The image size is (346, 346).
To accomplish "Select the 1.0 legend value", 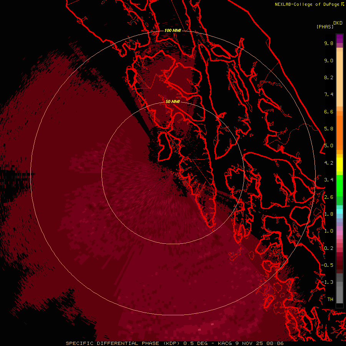I will coord(329,231).
